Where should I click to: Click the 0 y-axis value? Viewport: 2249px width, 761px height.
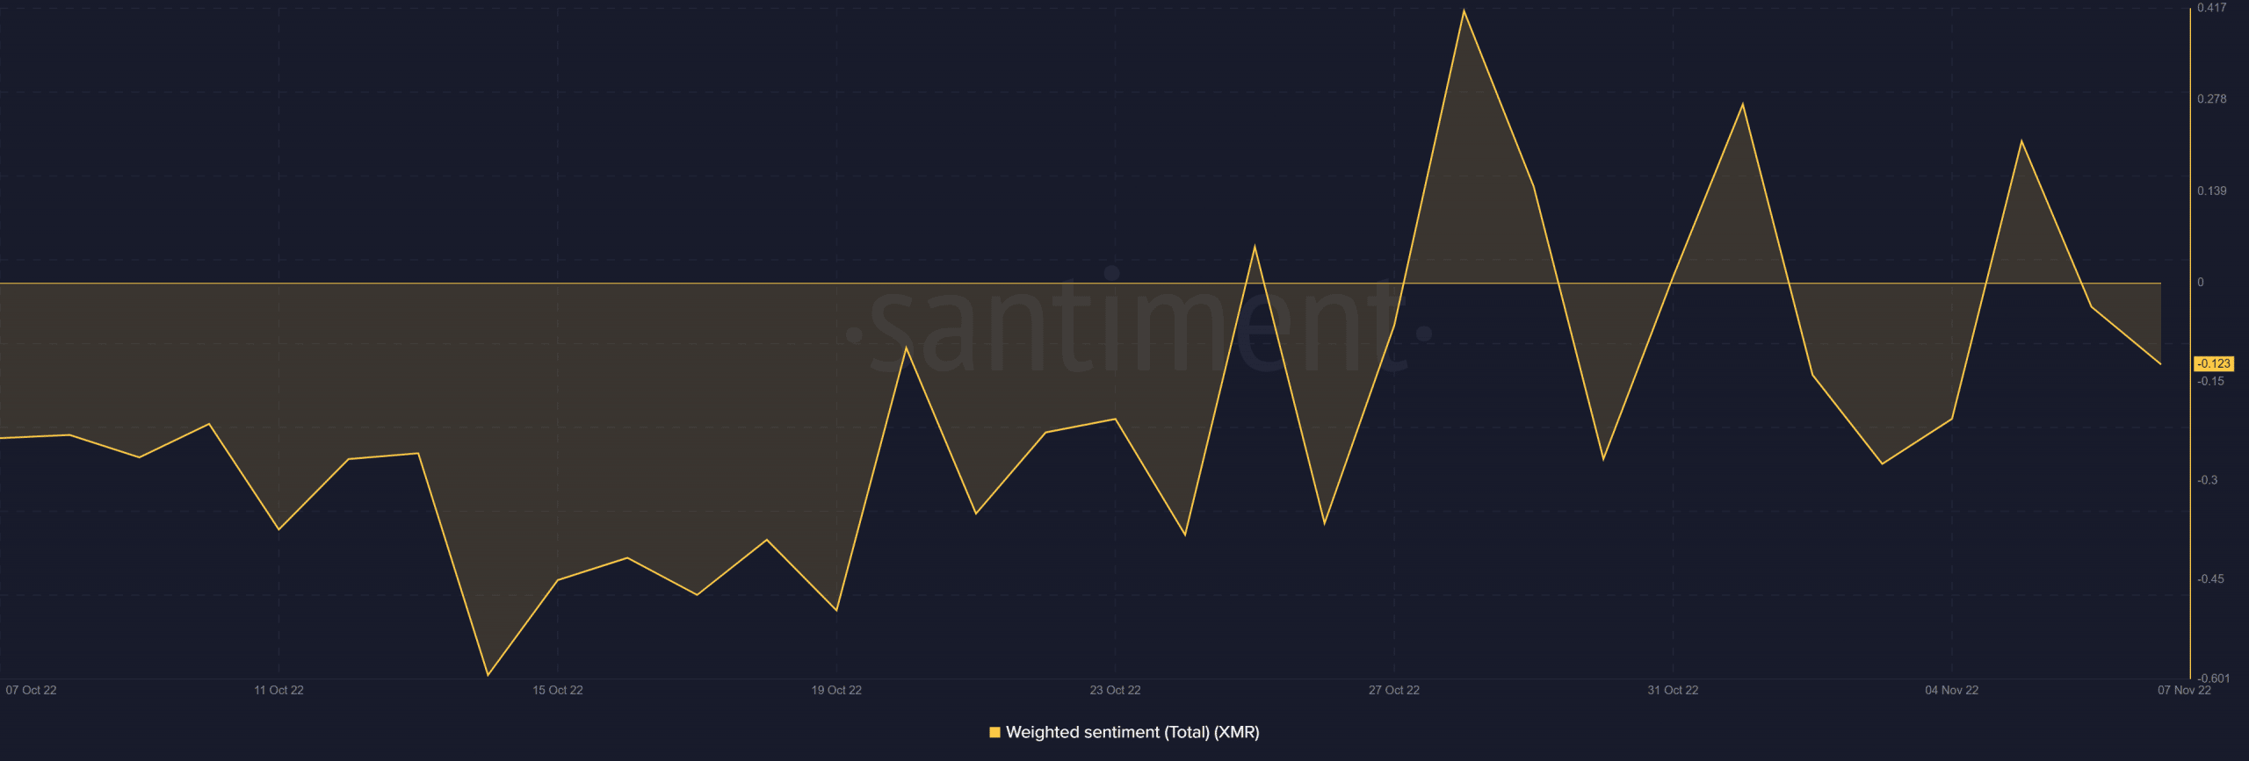(2201, 282)
